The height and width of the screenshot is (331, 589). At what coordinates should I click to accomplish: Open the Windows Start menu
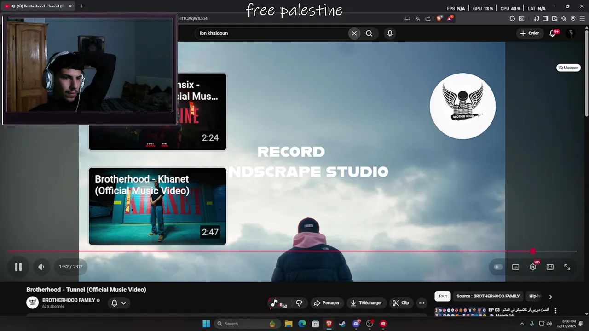coord(206,324)
